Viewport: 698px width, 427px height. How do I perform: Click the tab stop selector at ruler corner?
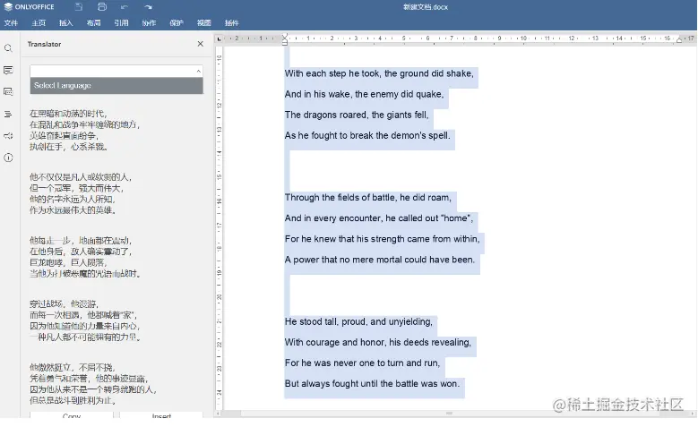click(x=219, y=38)
